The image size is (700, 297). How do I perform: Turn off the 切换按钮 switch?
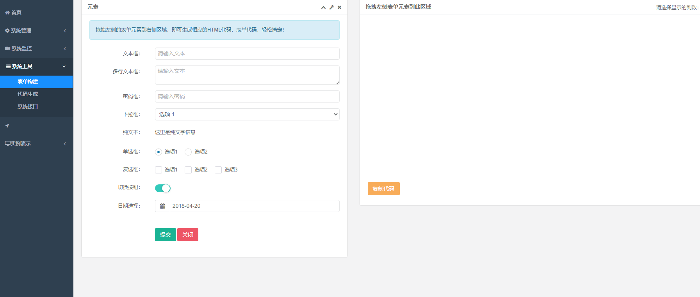click(163, 188)
